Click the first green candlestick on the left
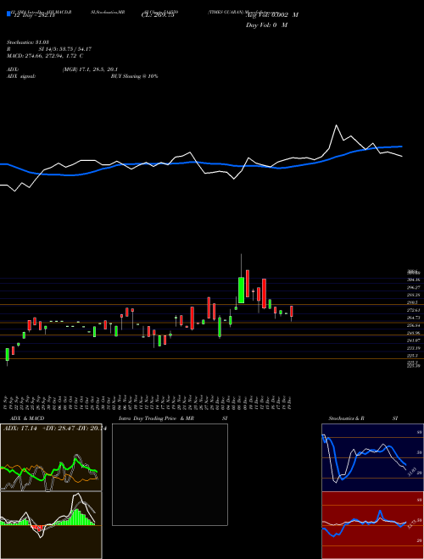The height and width of the screenshot is (559, 424). pyautogui.click(x=7, y=354)
